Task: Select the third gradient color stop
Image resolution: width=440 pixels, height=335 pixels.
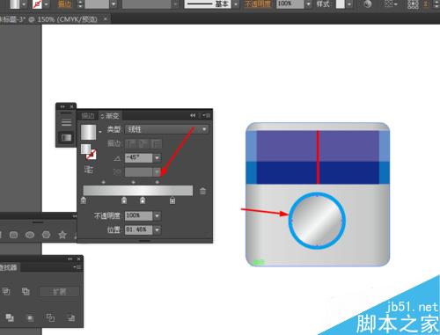Action: pos(143,200)
